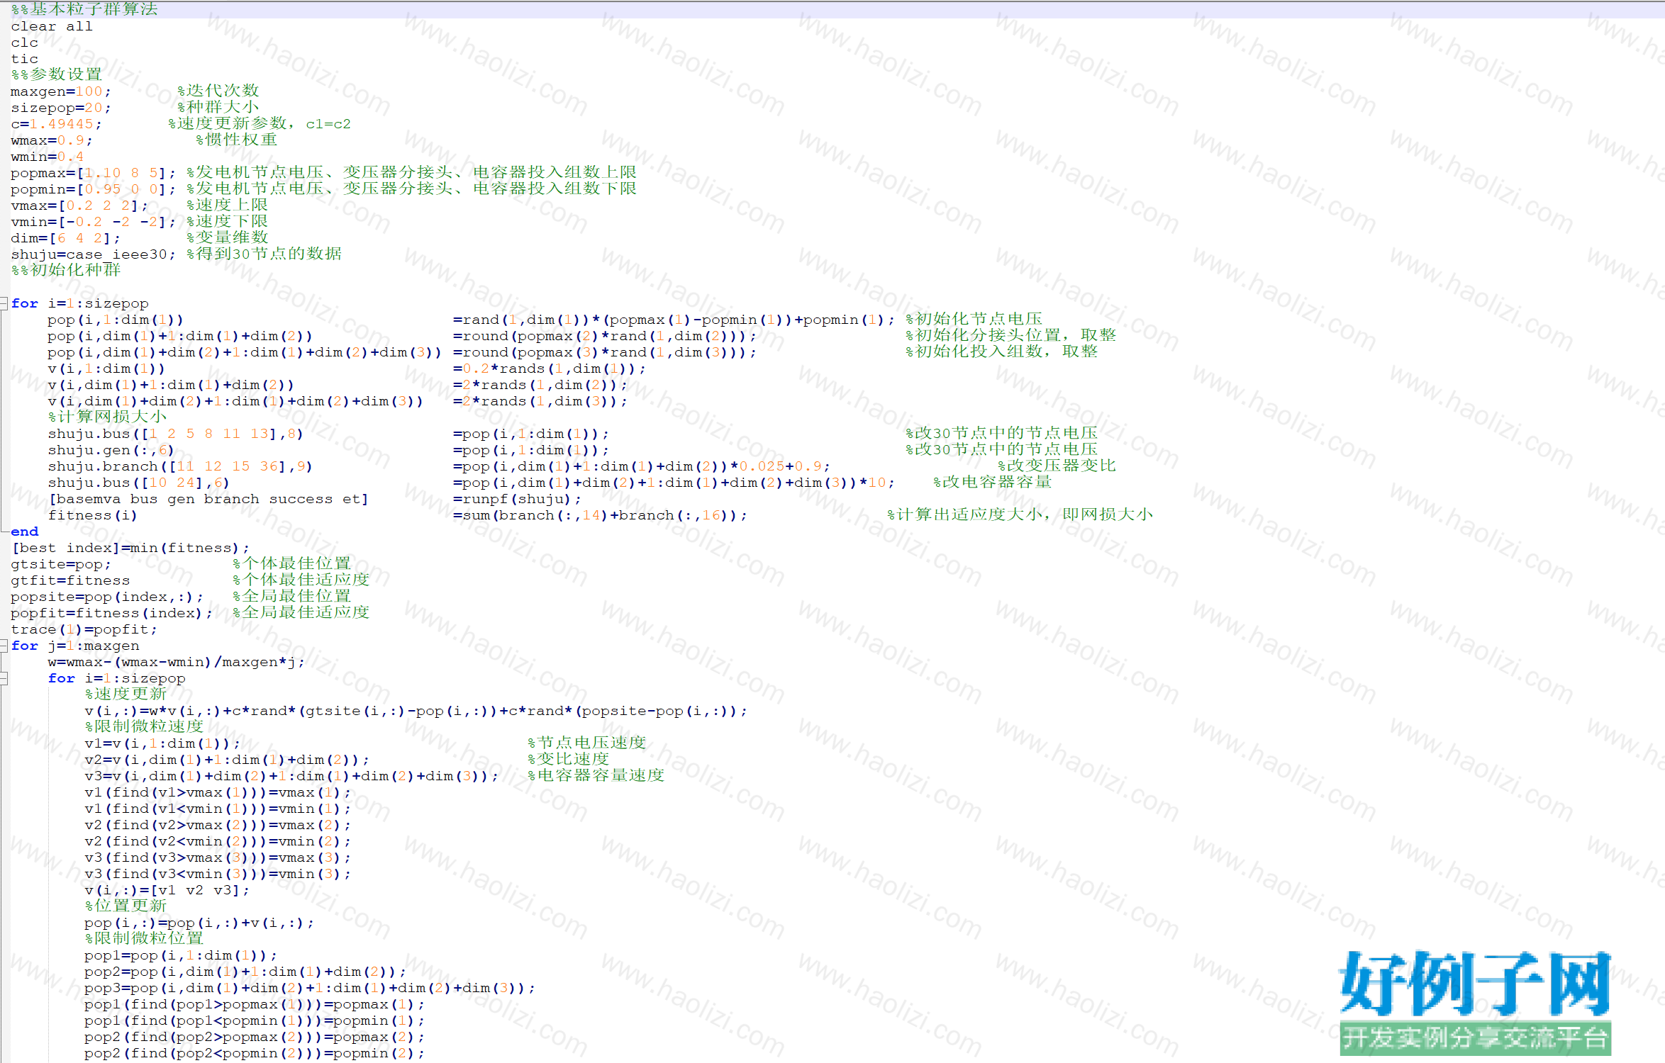The image size is (1665, 1063).
Task: Click the 'gtsite=pop;' line
Action: click(61, 564)
